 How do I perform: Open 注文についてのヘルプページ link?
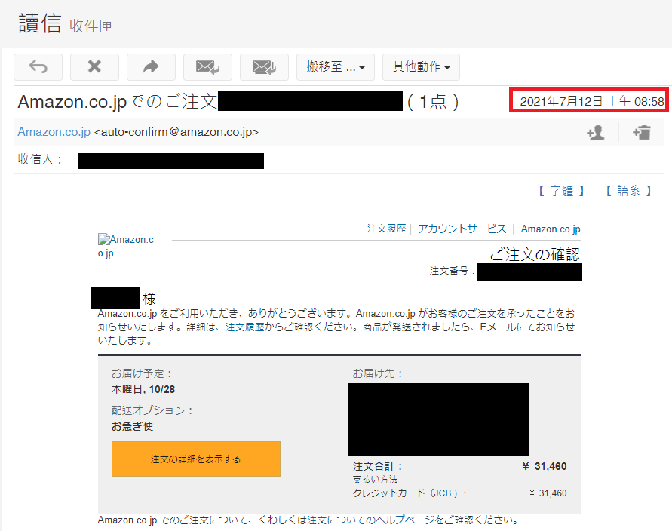pyautogui.click(x=371, y=520)
